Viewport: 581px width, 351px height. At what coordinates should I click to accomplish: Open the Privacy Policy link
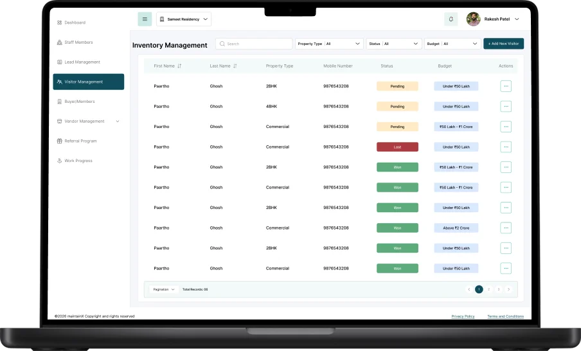pos(463,316)
